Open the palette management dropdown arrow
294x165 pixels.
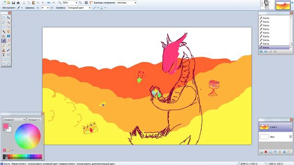coord(12,150)
